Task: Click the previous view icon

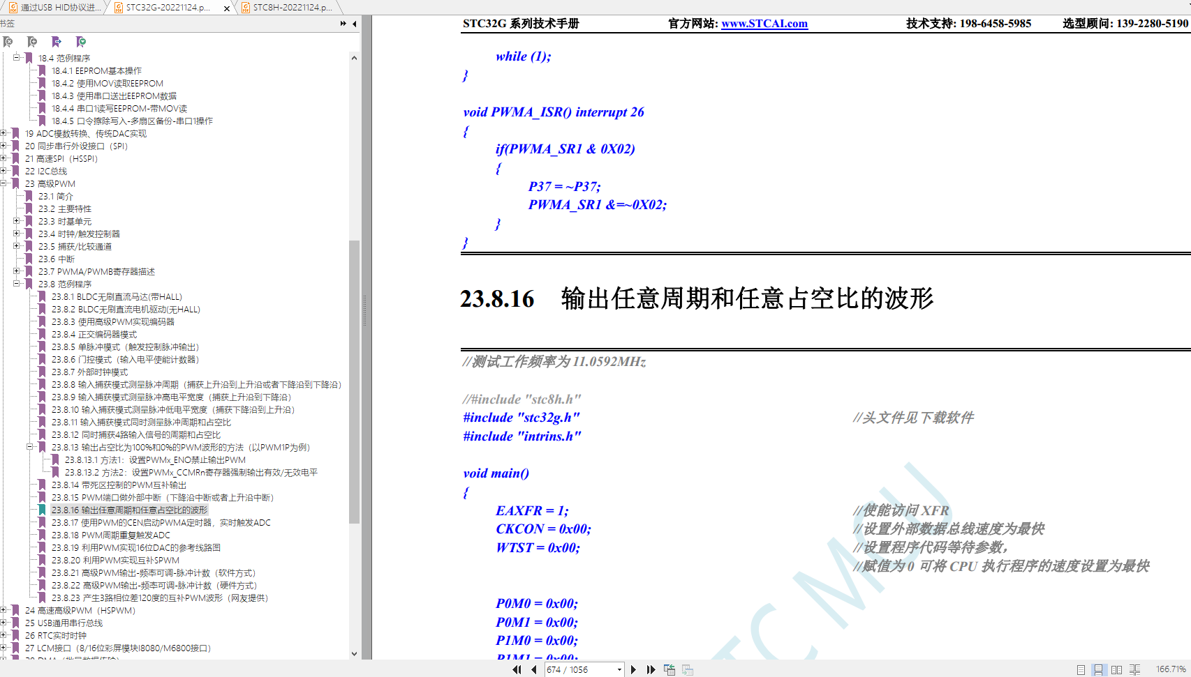Action: (670, 669)
